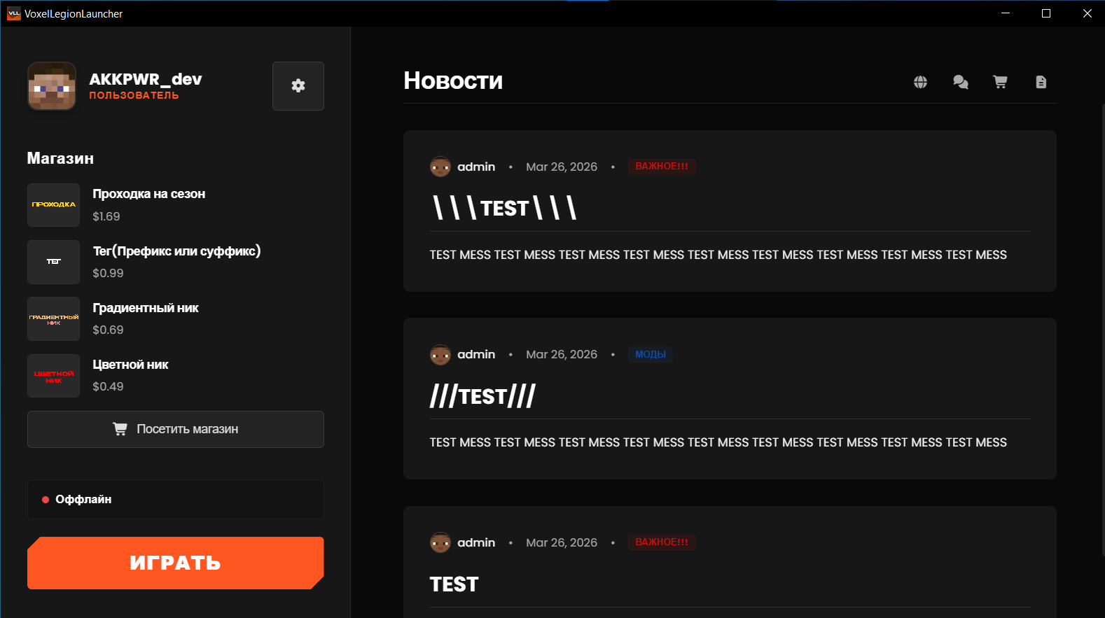Click the globe website icon
Screen dimensions: 1105x618
point(920,82)
